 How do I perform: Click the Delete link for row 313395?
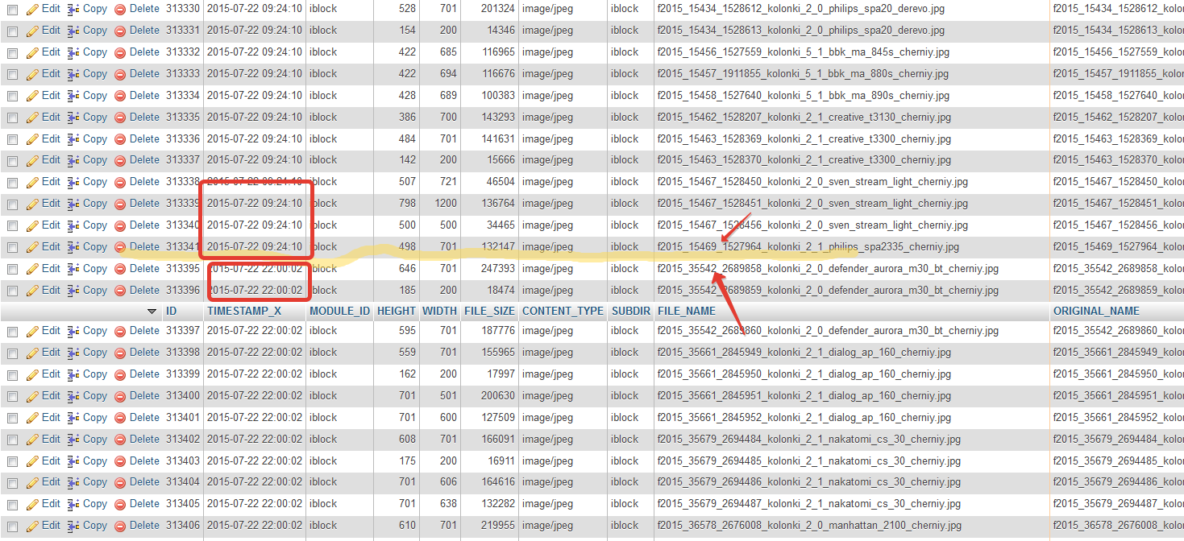pyautogui.click(x=144, y=269)
